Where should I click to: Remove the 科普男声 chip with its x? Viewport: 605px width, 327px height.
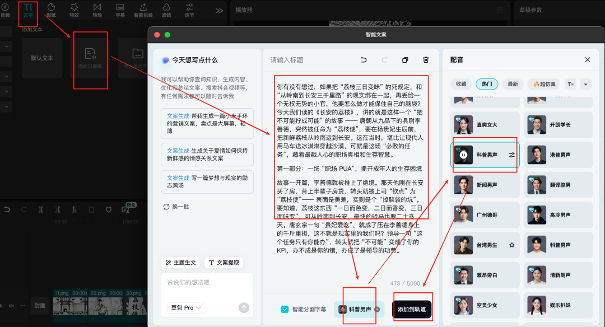(x=378, y=309)
